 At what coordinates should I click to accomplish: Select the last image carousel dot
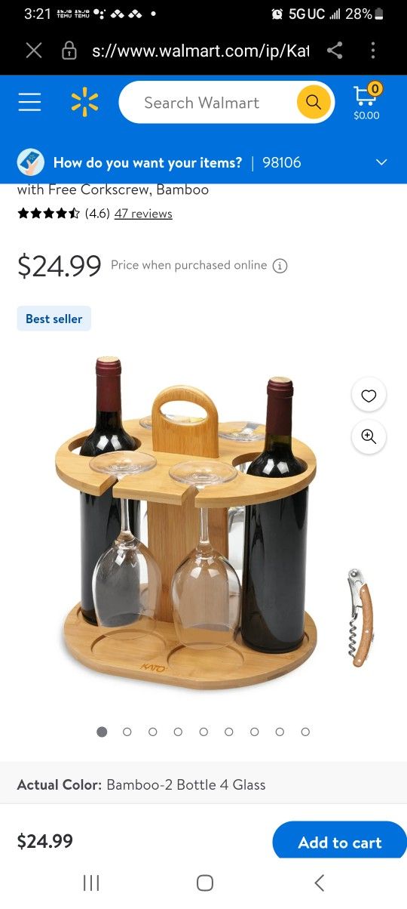(x=305, y=732)
